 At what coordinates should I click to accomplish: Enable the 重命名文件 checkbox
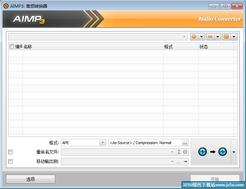[x=10, y=152]
